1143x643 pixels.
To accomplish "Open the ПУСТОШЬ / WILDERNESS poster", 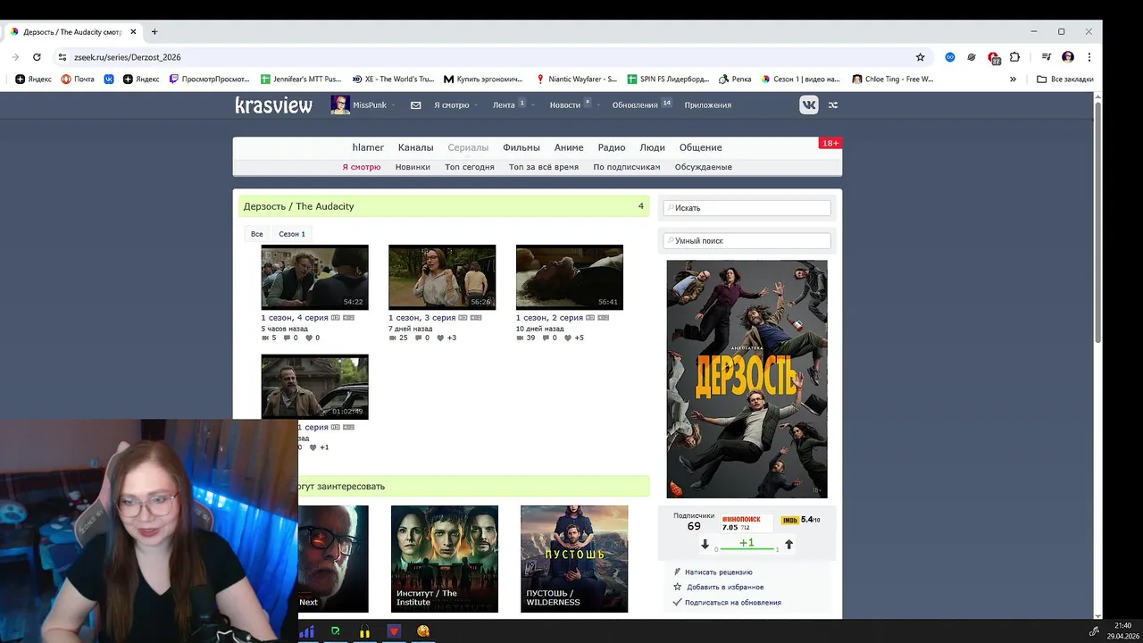I will (574, 559).
